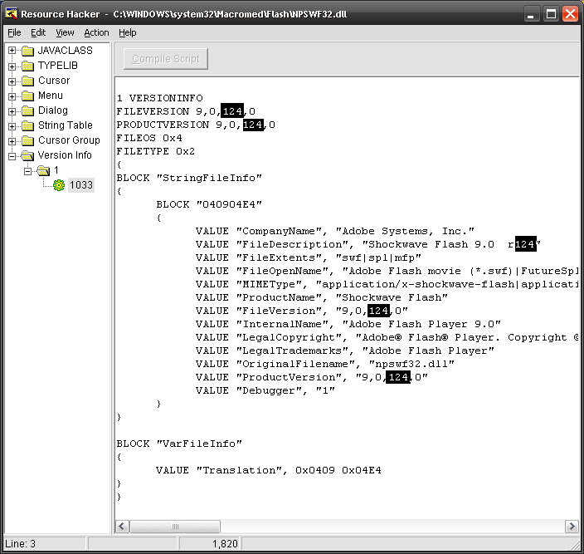Open the View menu
Image resolution: width=584 pixels, height=554 pixels.
click(65, 32)
